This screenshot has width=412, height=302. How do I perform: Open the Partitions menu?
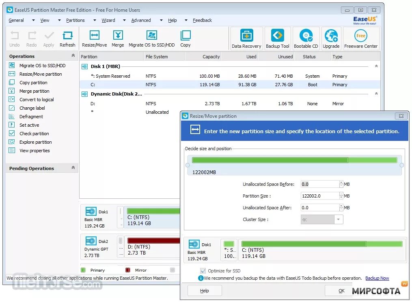click(75, 20)
